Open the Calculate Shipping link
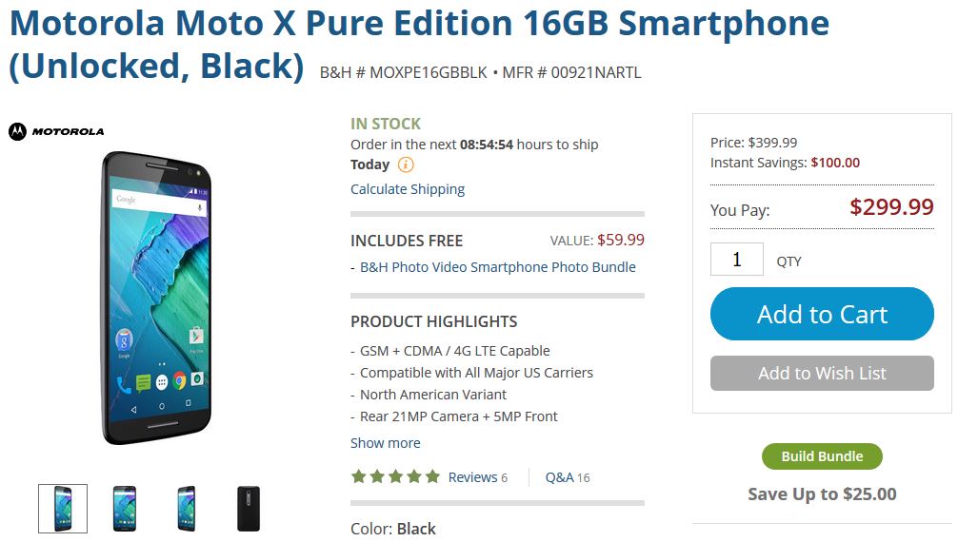The width and height of the screenshot is (958, 542). [x=408, y=189]
